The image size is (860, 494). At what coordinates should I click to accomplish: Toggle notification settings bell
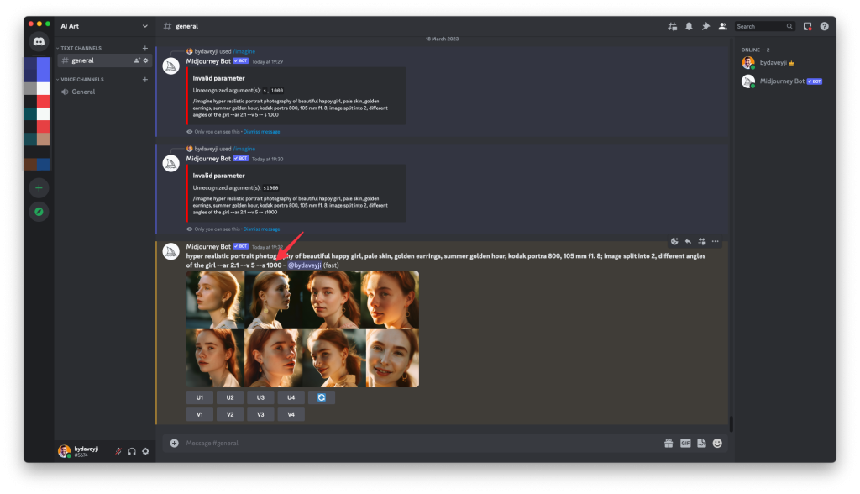point(689,26)
